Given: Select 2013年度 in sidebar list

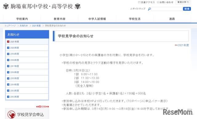Looking at the screenshot, I should click(27, 91).
